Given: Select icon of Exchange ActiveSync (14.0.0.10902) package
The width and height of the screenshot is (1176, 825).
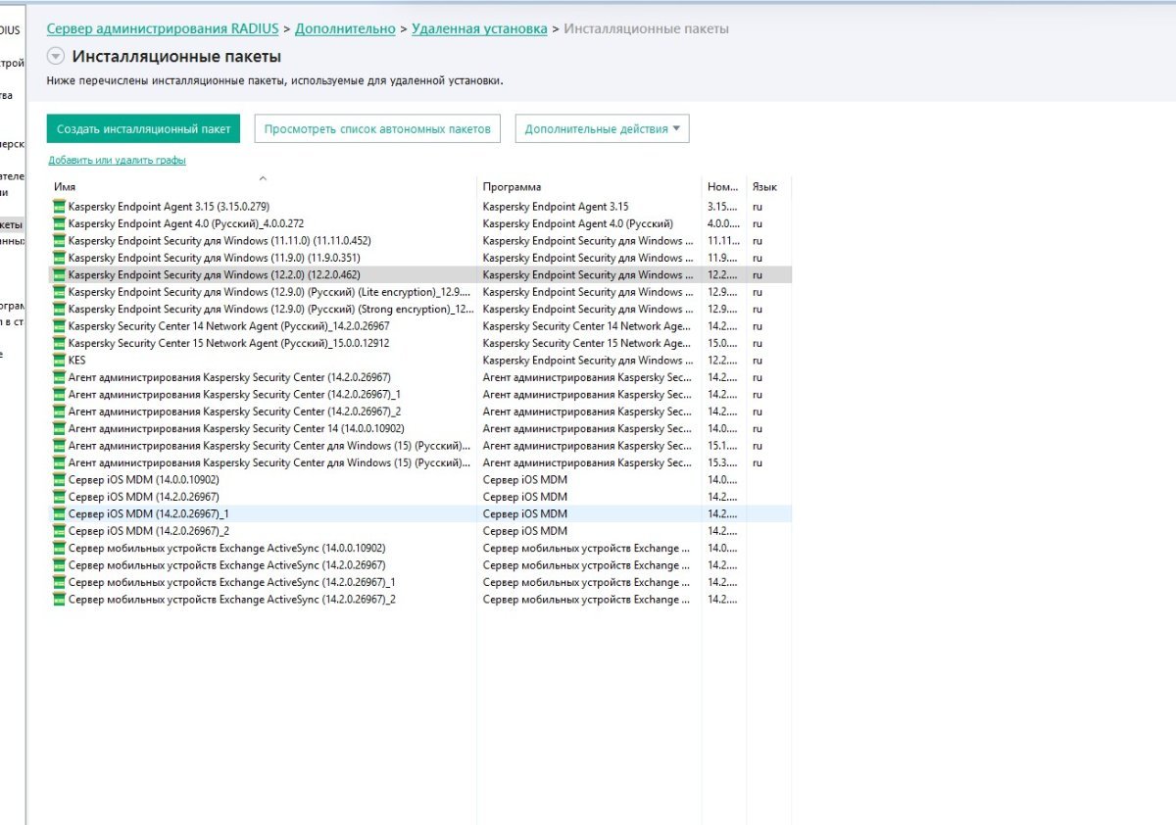Looking at the screenshot, I should click(x=60, y=548).
